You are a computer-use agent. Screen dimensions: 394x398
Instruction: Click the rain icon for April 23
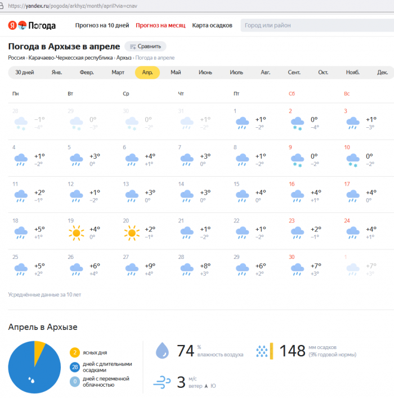click(x=298, y=232)
